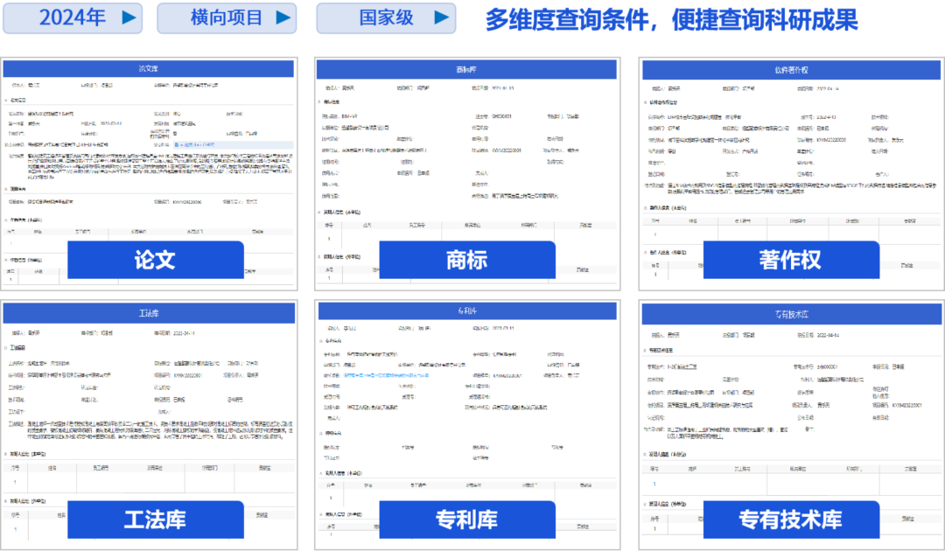The width and height of the screenshot is (945, 551).
Task: Open the 2024年 year filter
Action: tap(73, 17)
